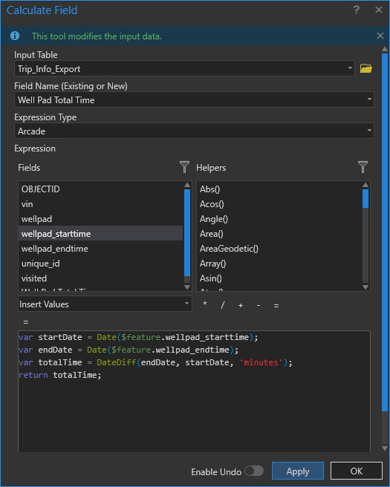This screenshot has height=487, width=390.
Task: Open the Field Name dropdown
Action: tap(369, 99)
